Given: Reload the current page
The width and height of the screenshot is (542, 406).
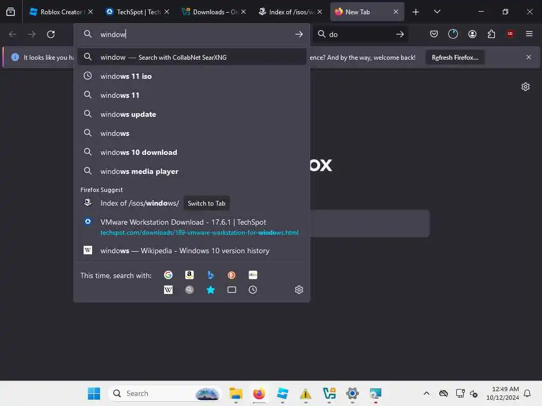Looking at the screenshot, I should (x=51, y=34).
